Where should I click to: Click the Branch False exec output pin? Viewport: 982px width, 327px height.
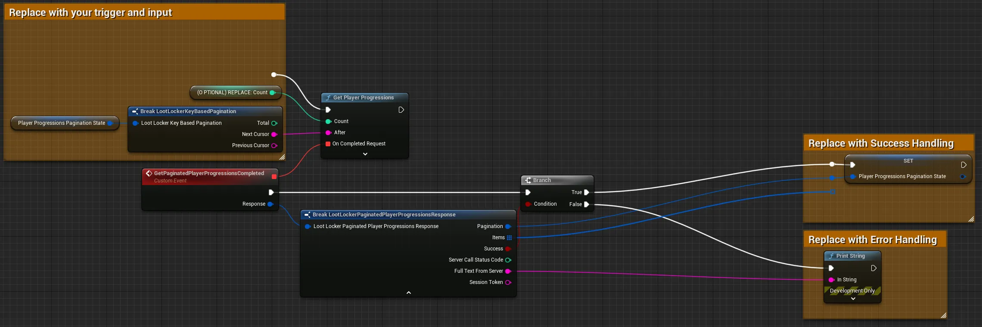pyautogui.click(x=586, y=204)
